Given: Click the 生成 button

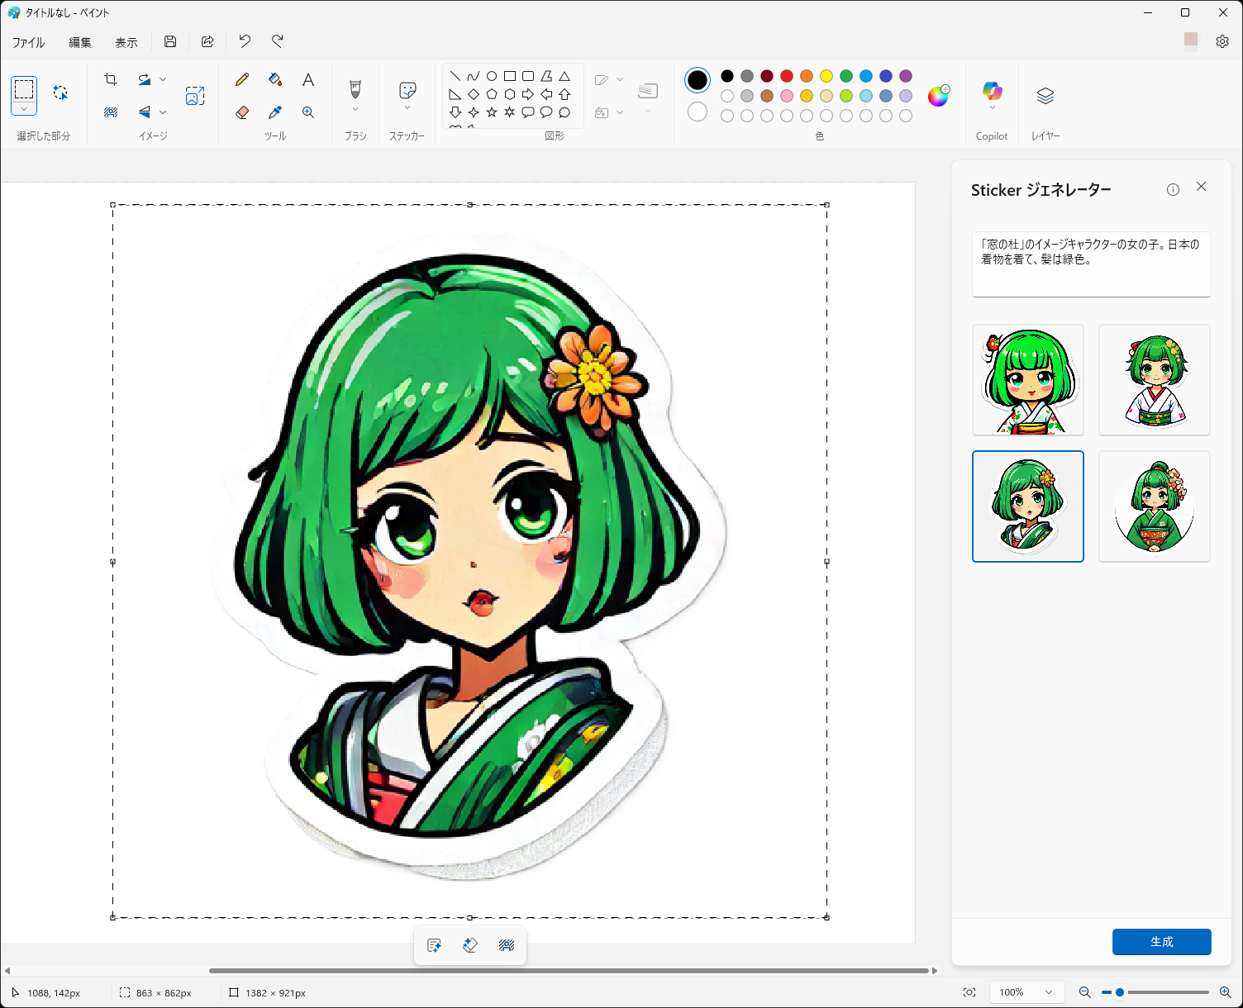Looking at the screenshot, I should [x=1161, y=942].
